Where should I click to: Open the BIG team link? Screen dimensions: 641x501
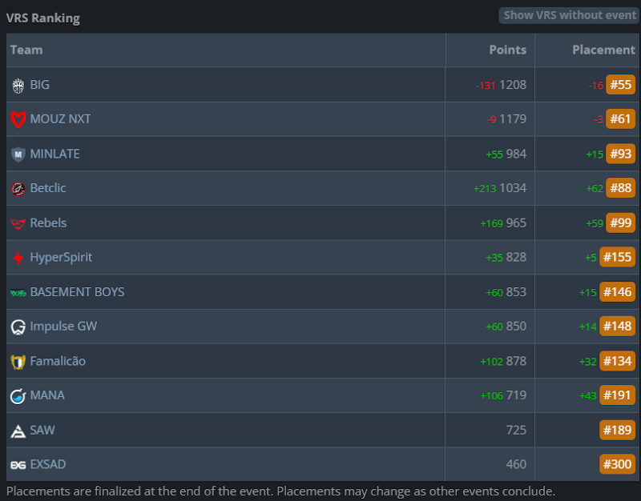[x=39, y=85]
